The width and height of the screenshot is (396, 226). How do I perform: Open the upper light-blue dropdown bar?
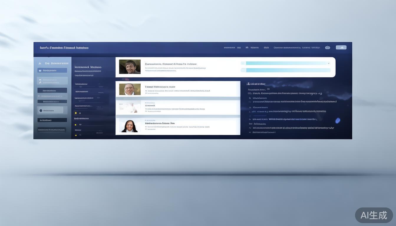pos(285,63)
